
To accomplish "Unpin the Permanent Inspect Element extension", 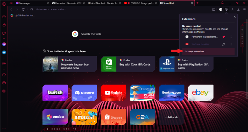I will 224,37.
